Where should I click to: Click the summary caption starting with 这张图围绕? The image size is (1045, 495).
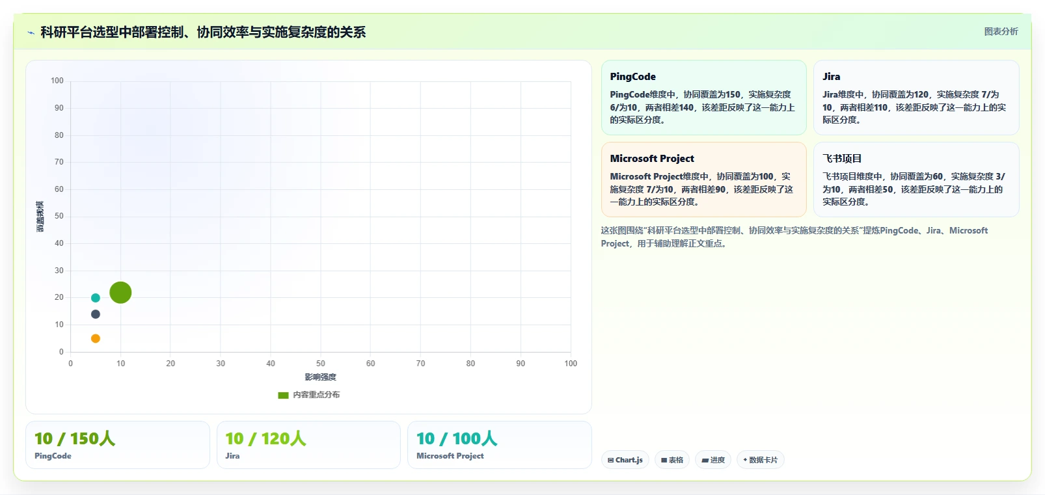[794, 237]
